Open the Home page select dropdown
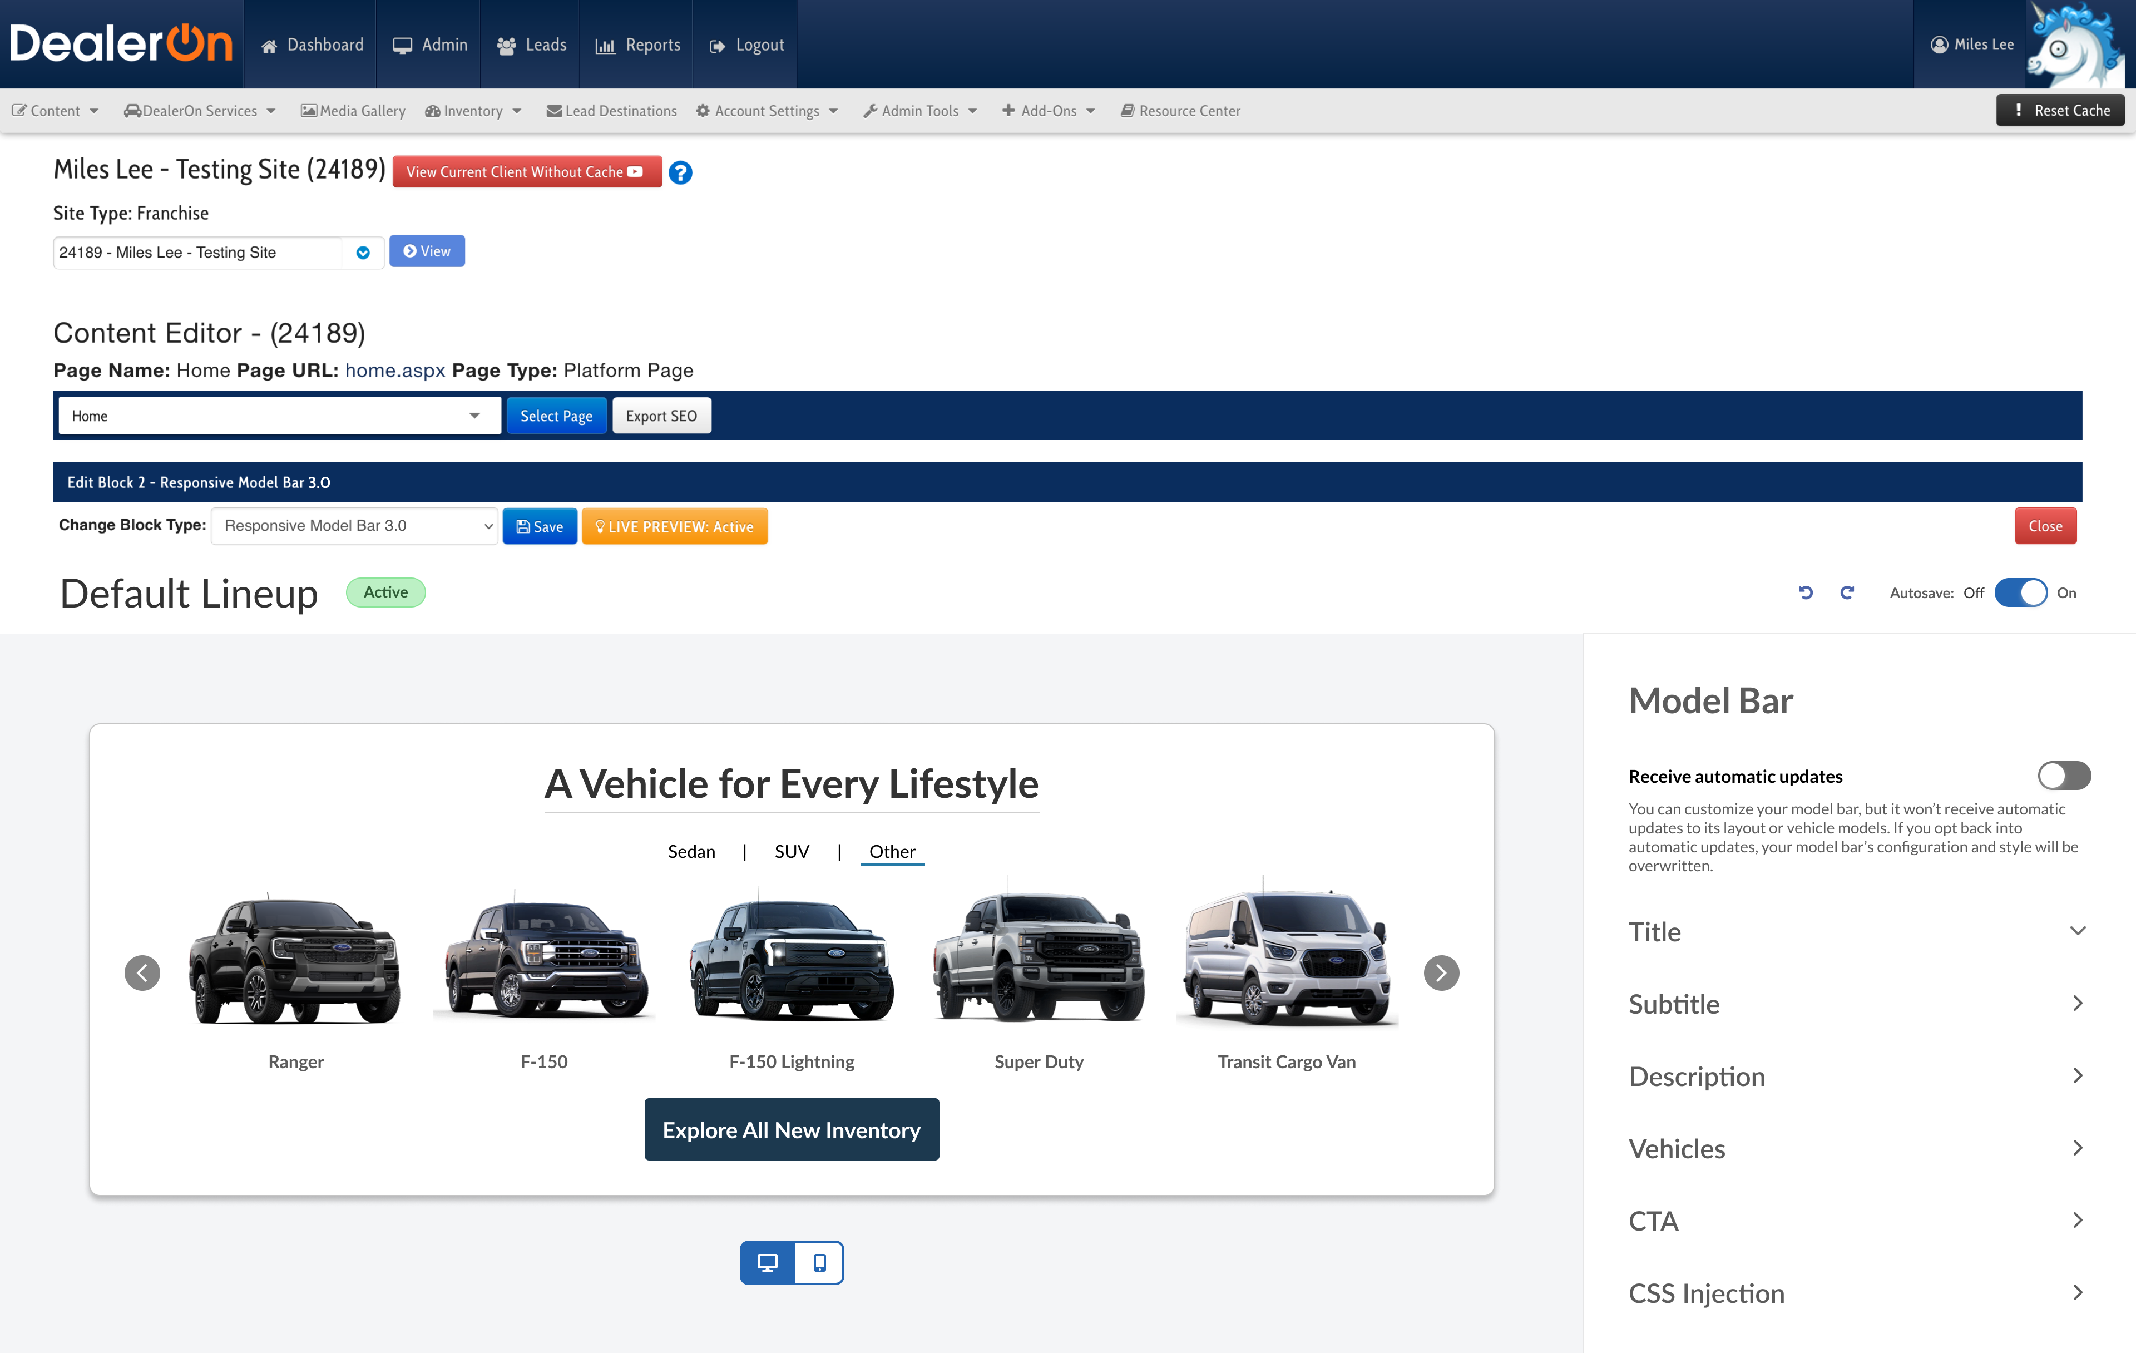Screen dimensions: 2136x1353 [x=279, y=415]
